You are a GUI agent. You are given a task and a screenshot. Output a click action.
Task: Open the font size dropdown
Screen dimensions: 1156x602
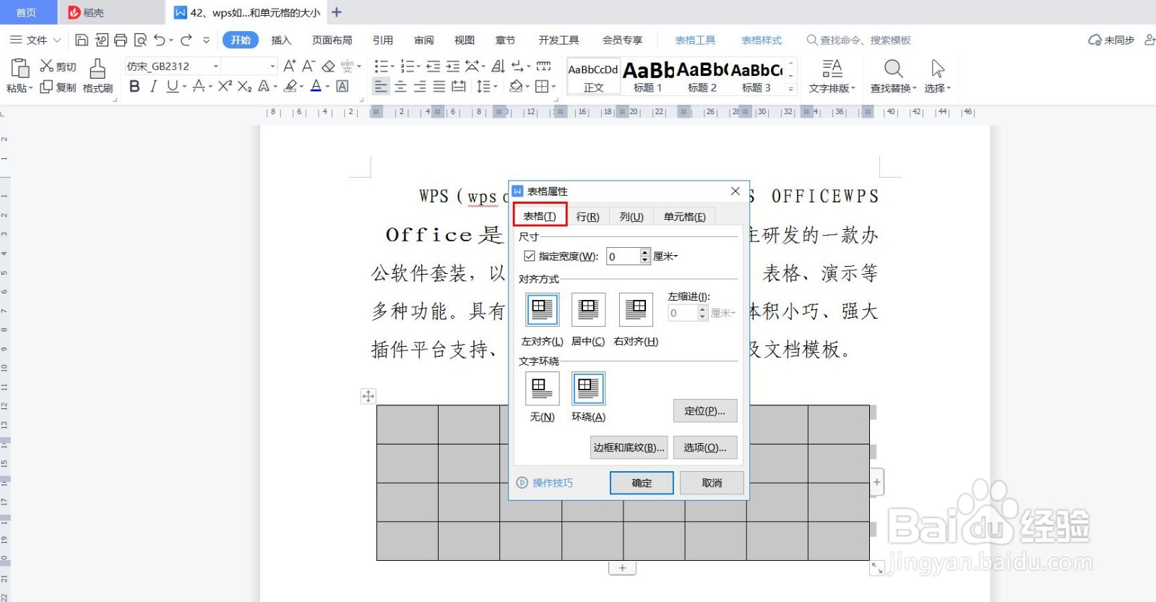coord(273,66)
